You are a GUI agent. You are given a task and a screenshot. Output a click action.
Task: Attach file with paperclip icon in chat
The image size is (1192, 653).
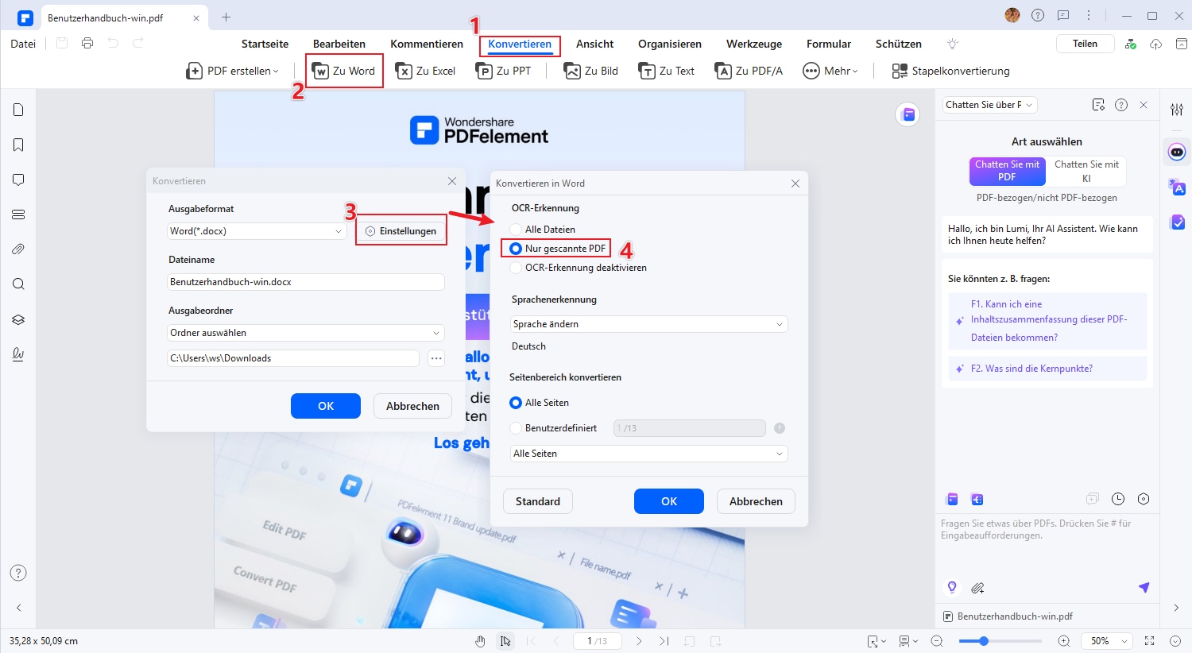point(977,588)
